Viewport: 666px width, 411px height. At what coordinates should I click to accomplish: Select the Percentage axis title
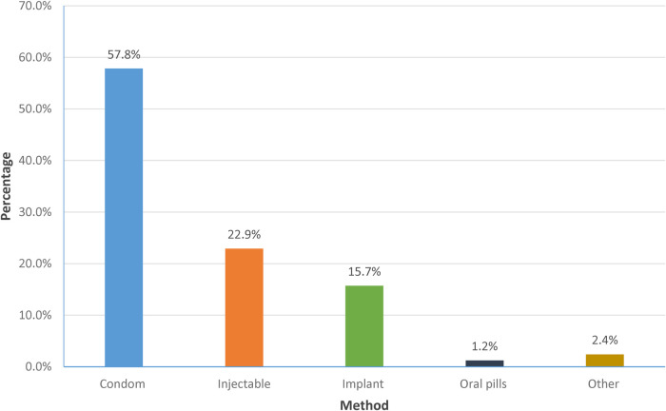click(6, 186)
